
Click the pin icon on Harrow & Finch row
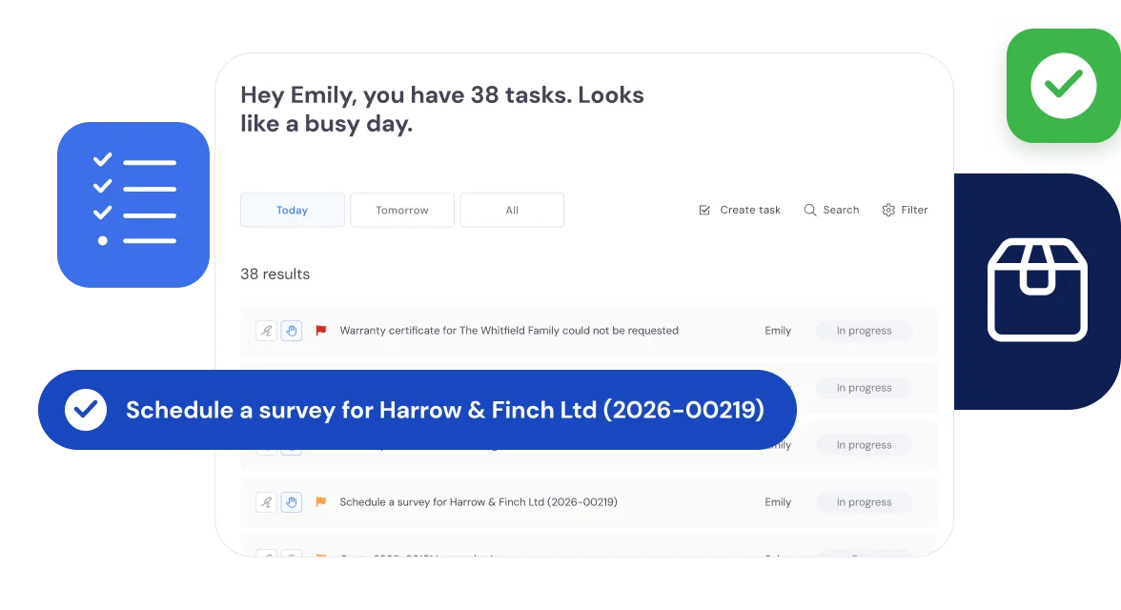266,502
